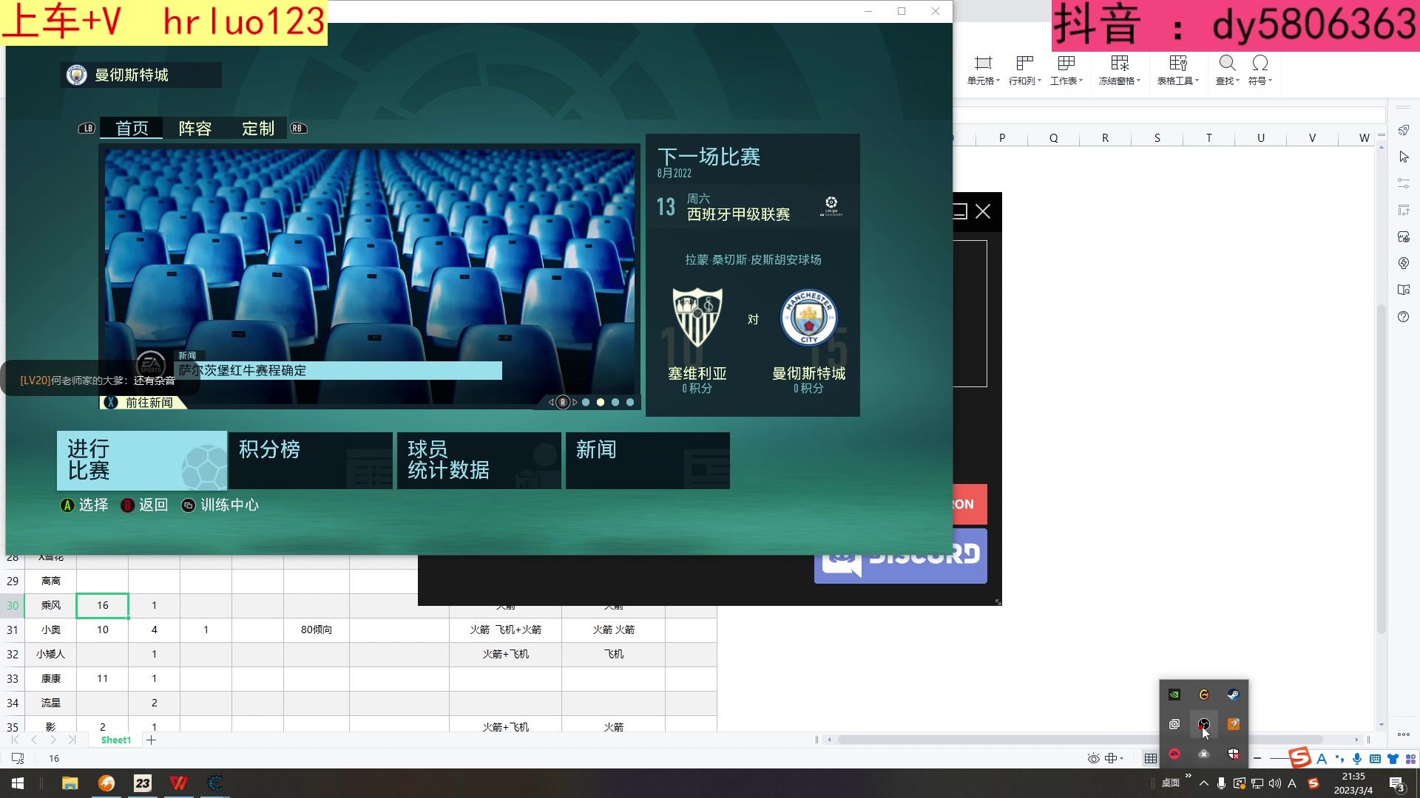Click the lightbulb icon in WPS sidebar
1420x798 pixels.
point(1404,263)
